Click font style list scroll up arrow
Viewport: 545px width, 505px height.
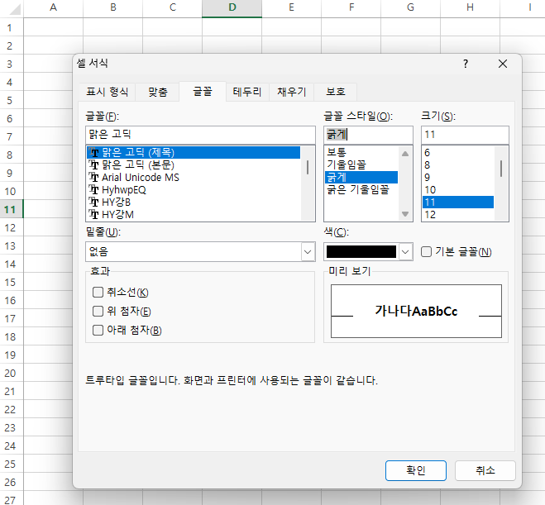(405, 154)
